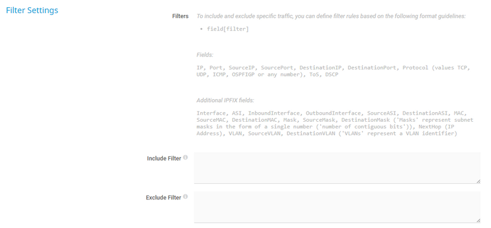Click the Exclude Filter label text

[x=163, y=198]
